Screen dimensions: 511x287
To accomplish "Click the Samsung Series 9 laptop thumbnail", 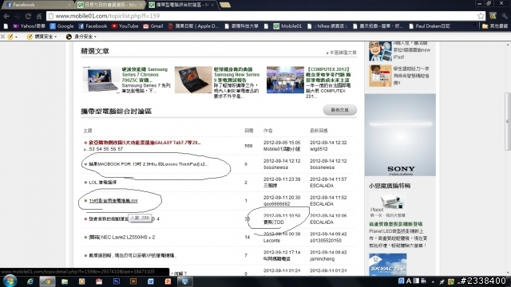I will pyautogui.click(x=193, y=80).
